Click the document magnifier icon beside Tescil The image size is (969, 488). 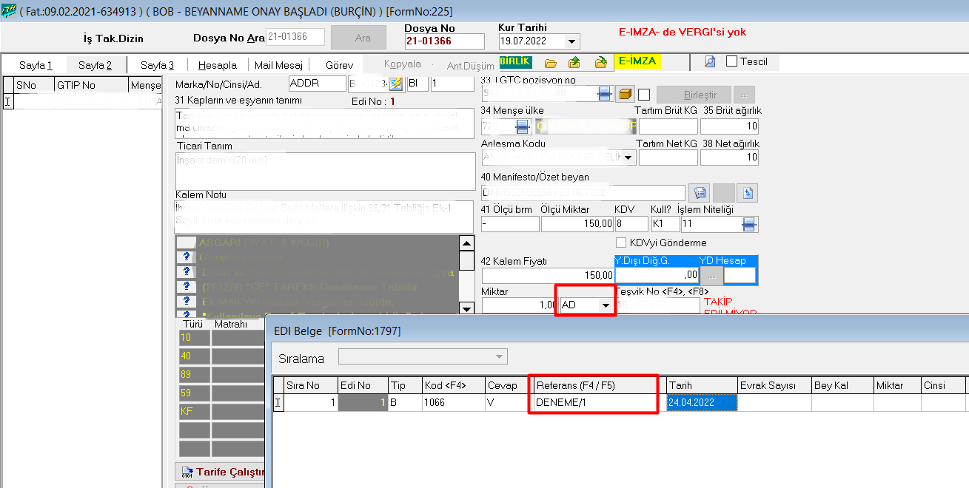(x=710, y=62)
